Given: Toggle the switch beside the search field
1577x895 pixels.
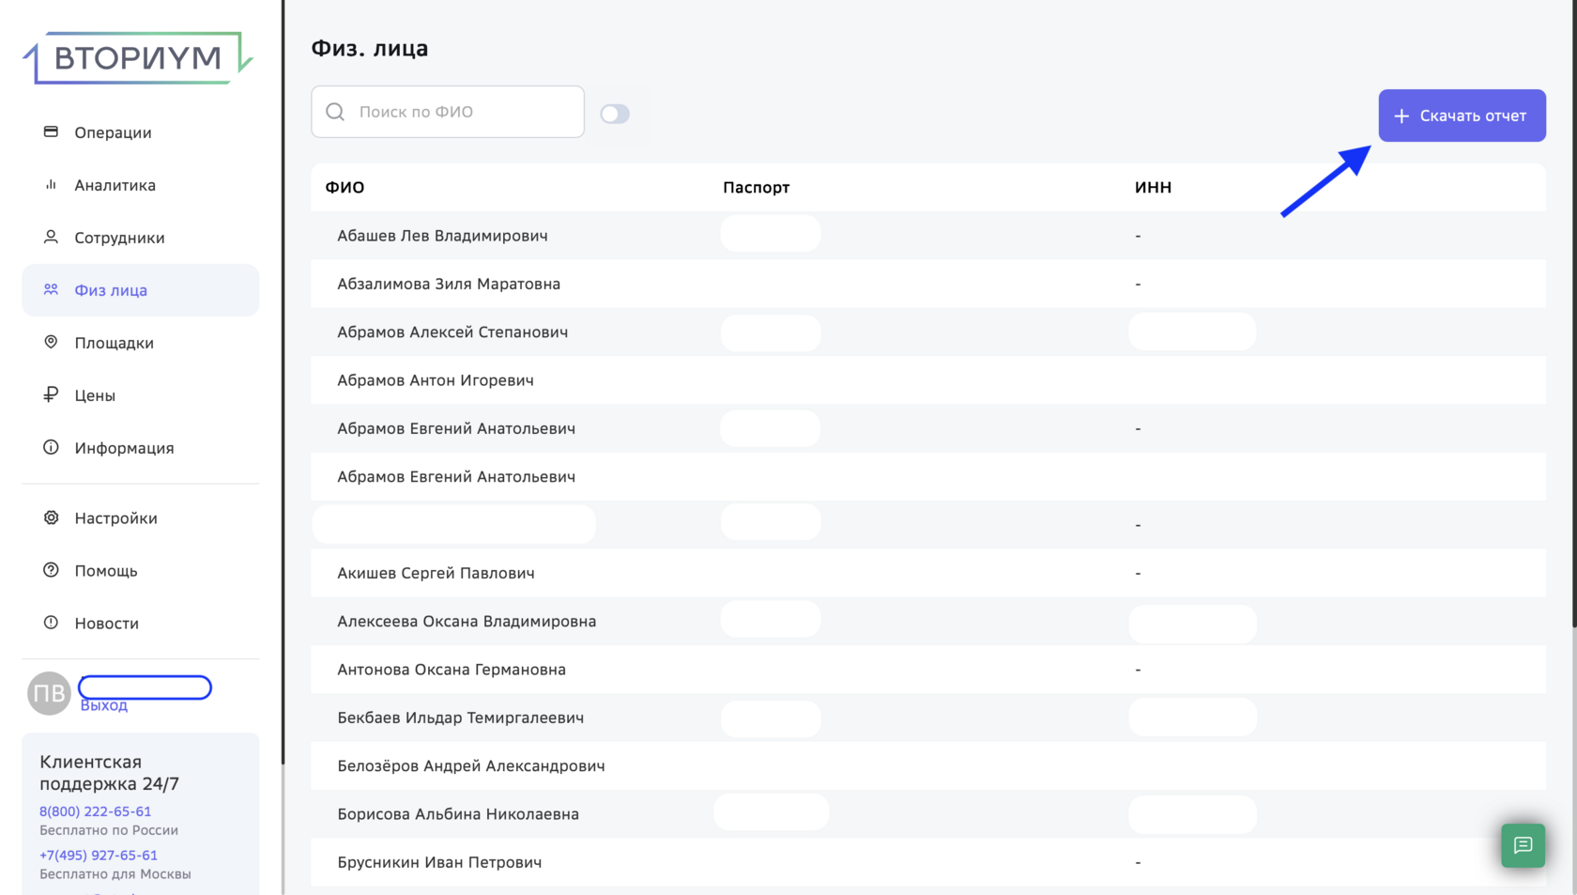Looking at the screenshot, I should pyautogui.click(x=615, y=114).
